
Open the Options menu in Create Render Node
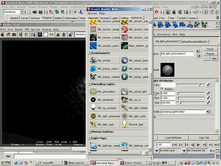pyautogui.click(x=92, y=13)
